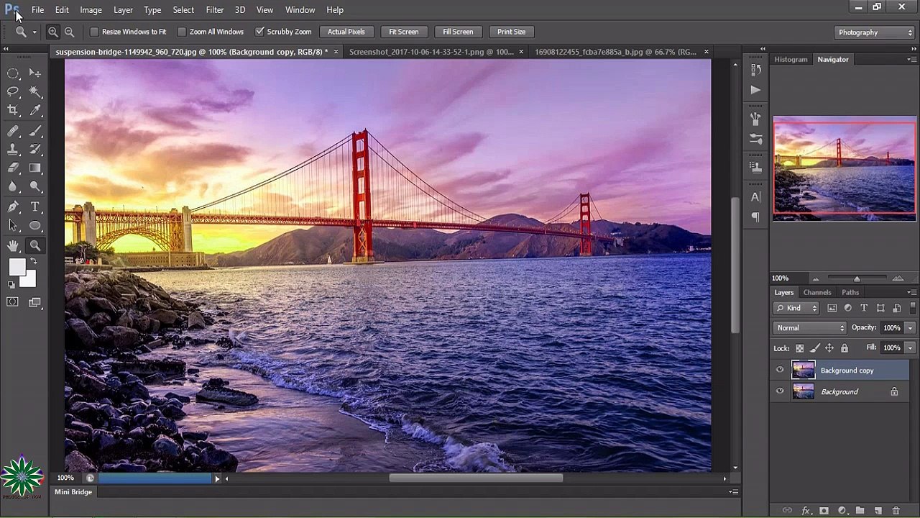Hide the Background copy layer
The image size is (920, 518).
(x=780, y=371)
